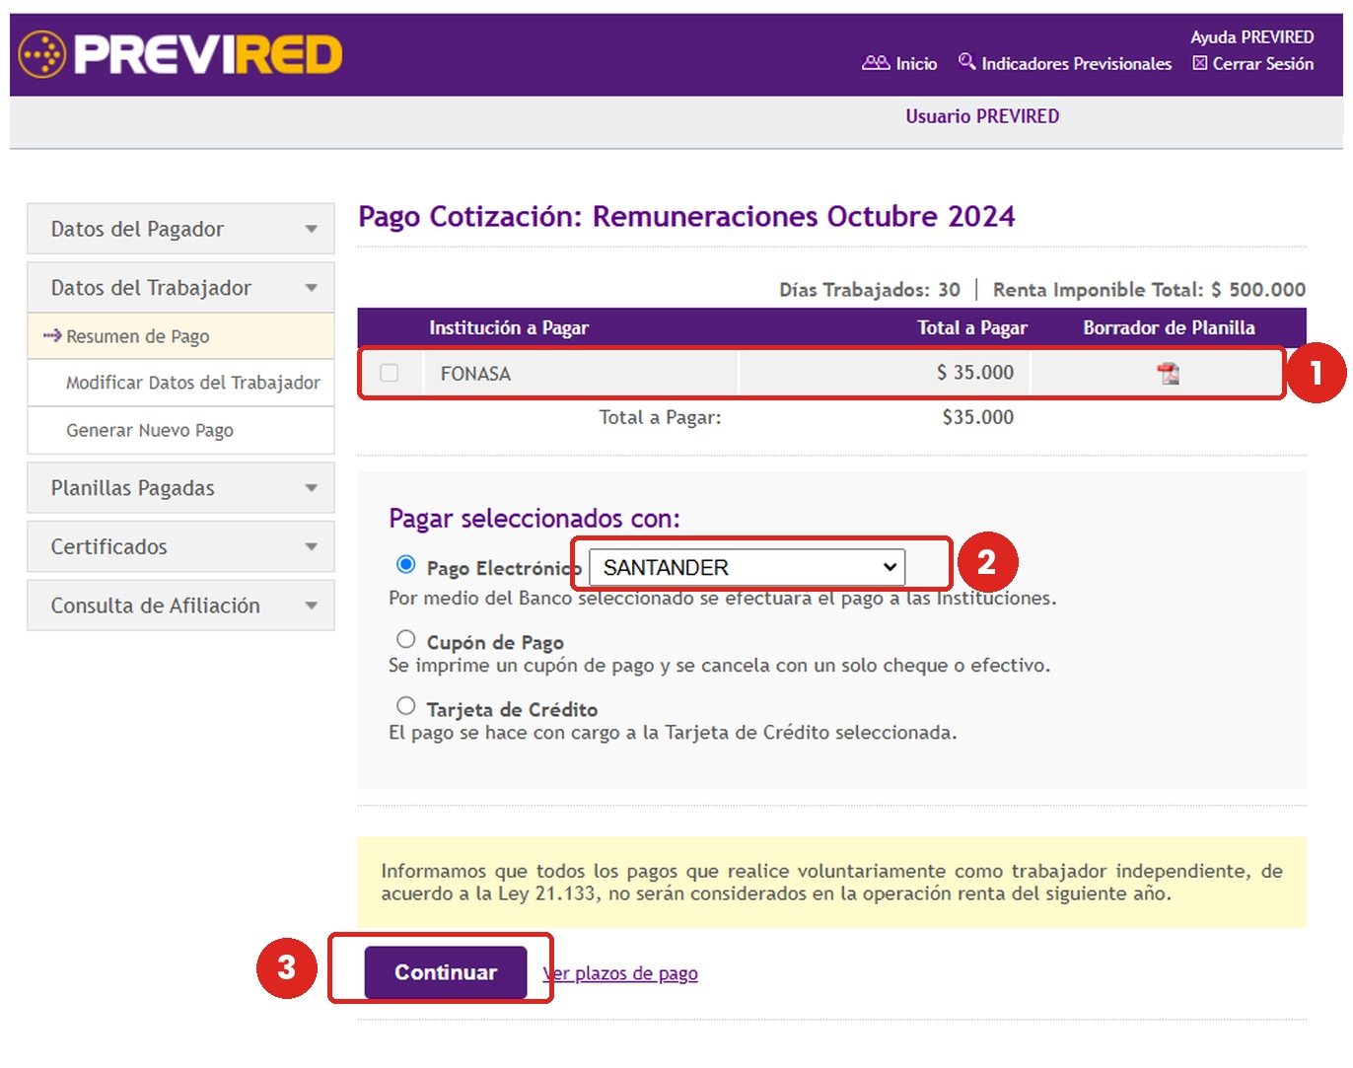Click the Indicadores Previsionales magnifier icon
Image resolution: width=1353 pixels, height=1068 pixels.
966,62
